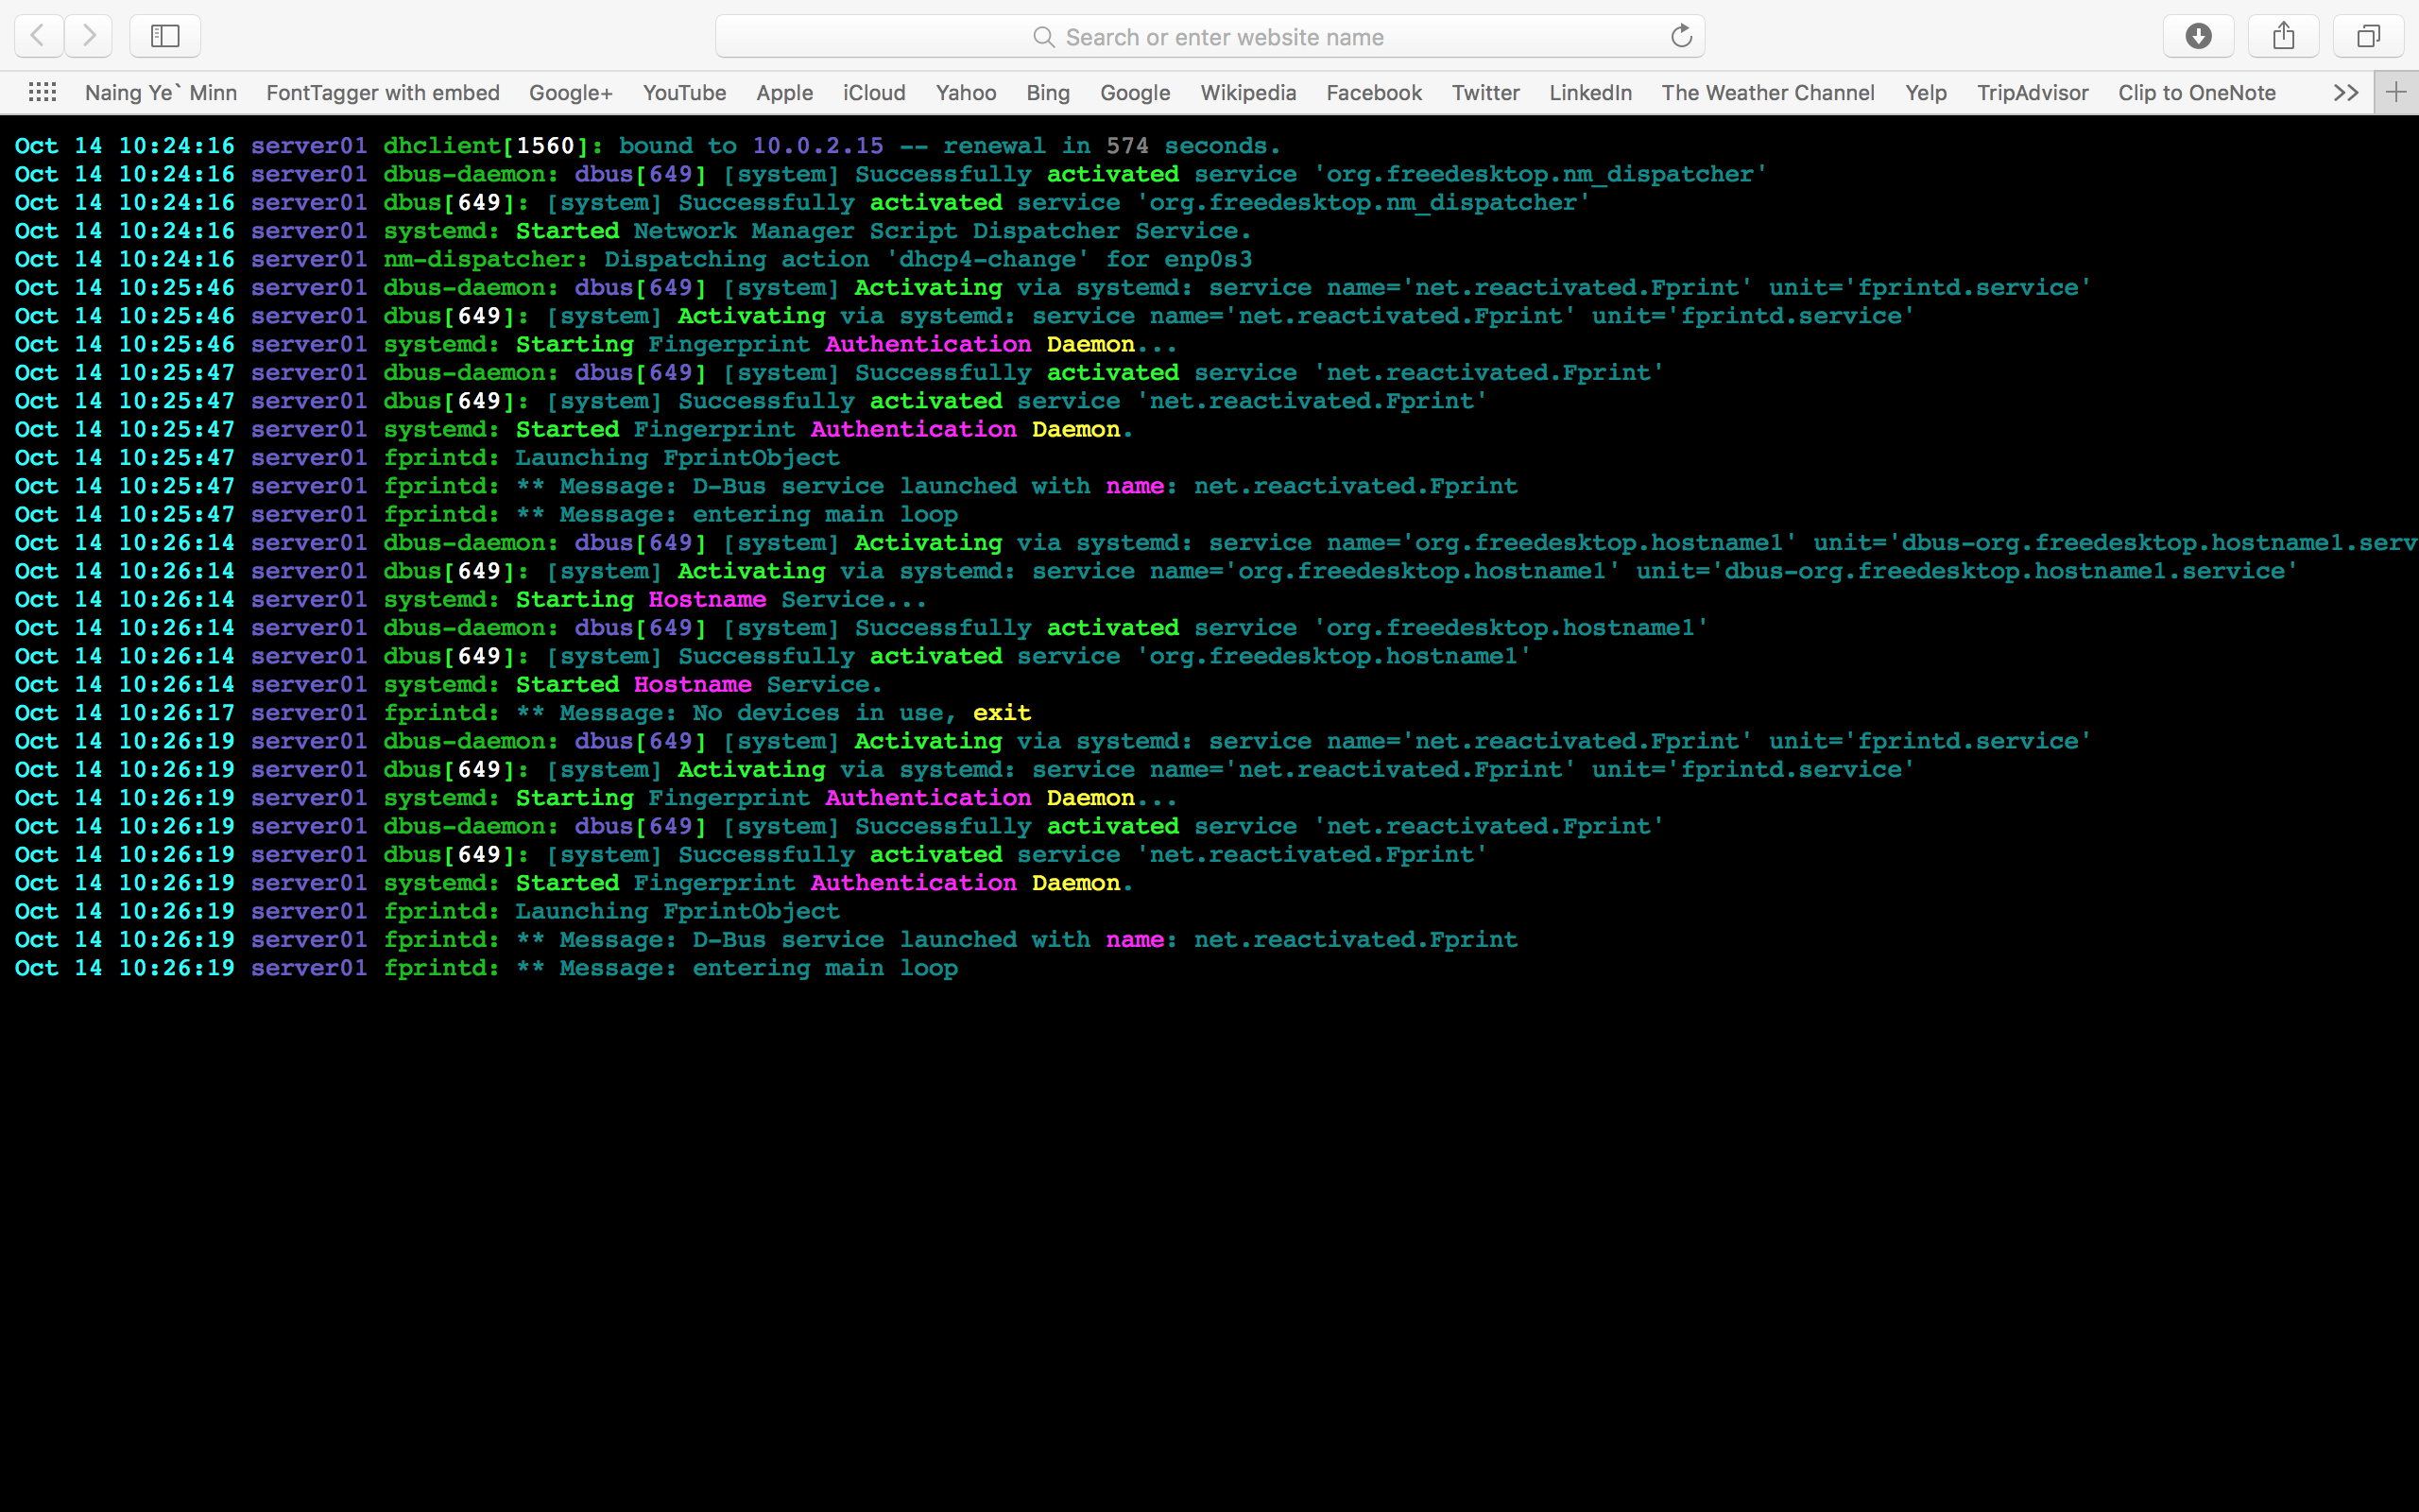Open the Top Sites grid icon
The image size is (2419, 1512).
click(x=42, y=92)
